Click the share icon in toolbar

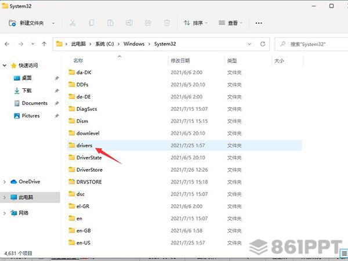pyautogui.click(x=147, y=23)
